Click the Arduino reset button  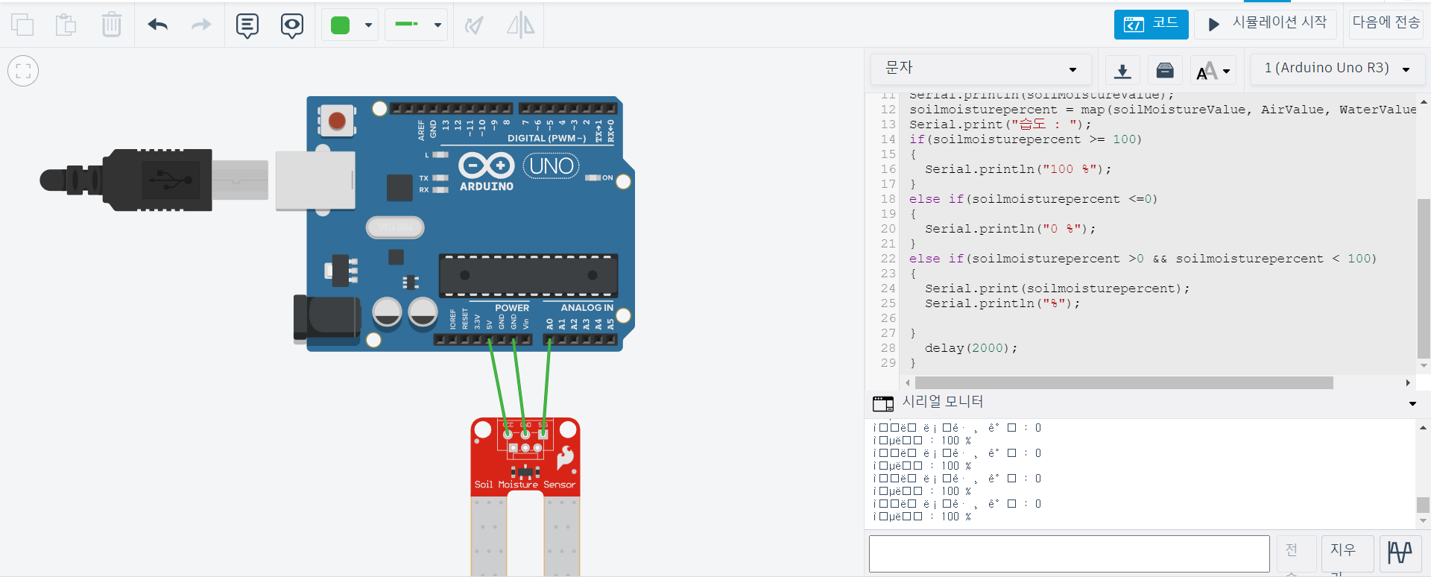(x=337, y=120)
